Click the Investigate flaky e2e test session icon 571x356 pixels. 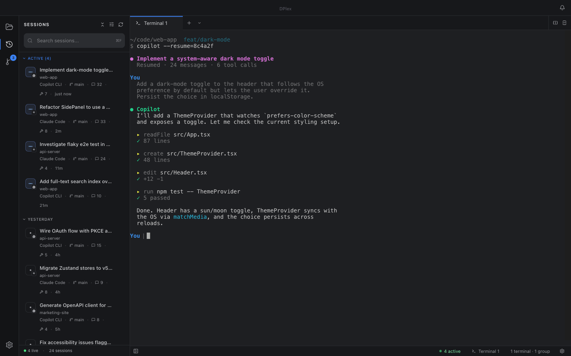pyautogui.click(x=31, y=146)
